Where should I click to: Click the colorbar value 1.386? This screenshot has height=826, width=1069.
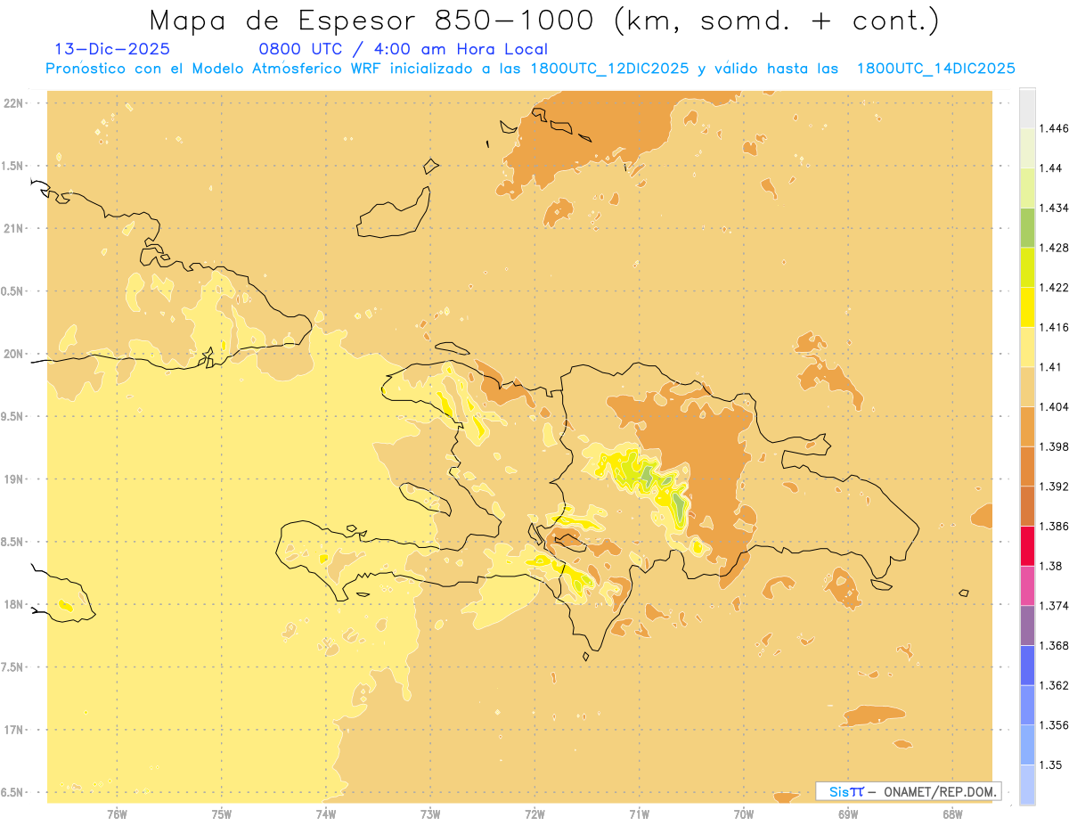(x=1055, y=526)
